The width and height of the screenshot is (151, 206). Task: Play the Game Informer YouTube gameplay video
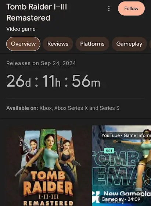coord(121,166)
